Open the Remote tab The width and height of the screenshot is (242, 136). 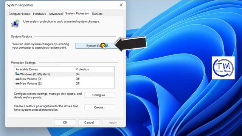(x=97, y=14)
